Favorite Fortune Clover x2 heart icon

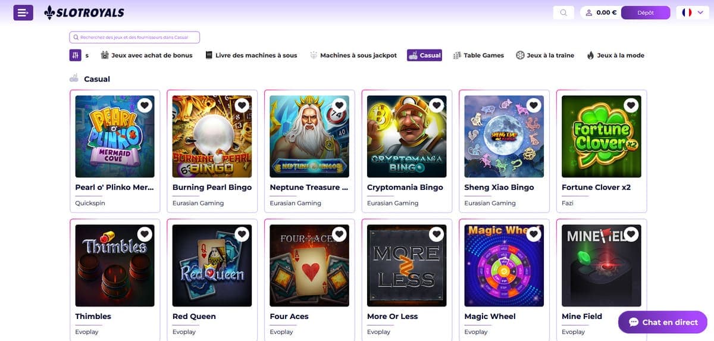pyautogui.click(x=631, y=105)
